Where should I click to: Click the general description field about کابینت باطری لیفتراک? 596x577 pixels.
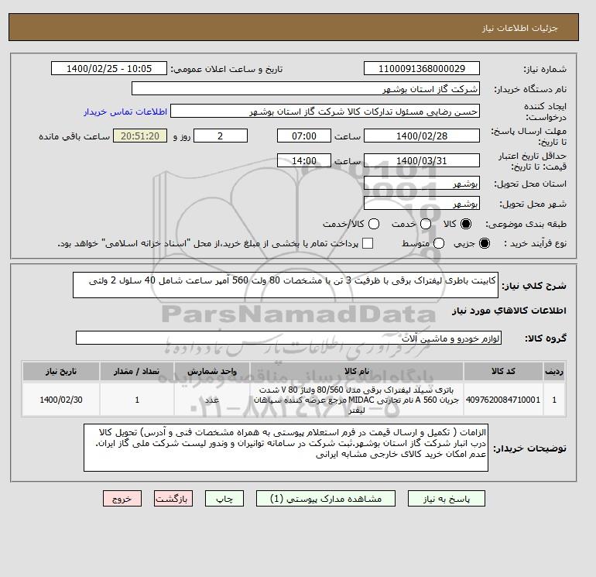pyautogui.click(x=286, y=285)
